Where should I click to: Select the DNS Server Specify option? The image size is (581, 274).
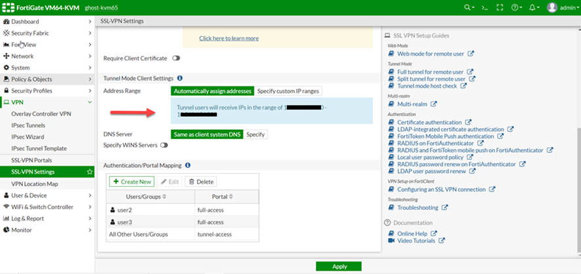(x=255, y=134)
